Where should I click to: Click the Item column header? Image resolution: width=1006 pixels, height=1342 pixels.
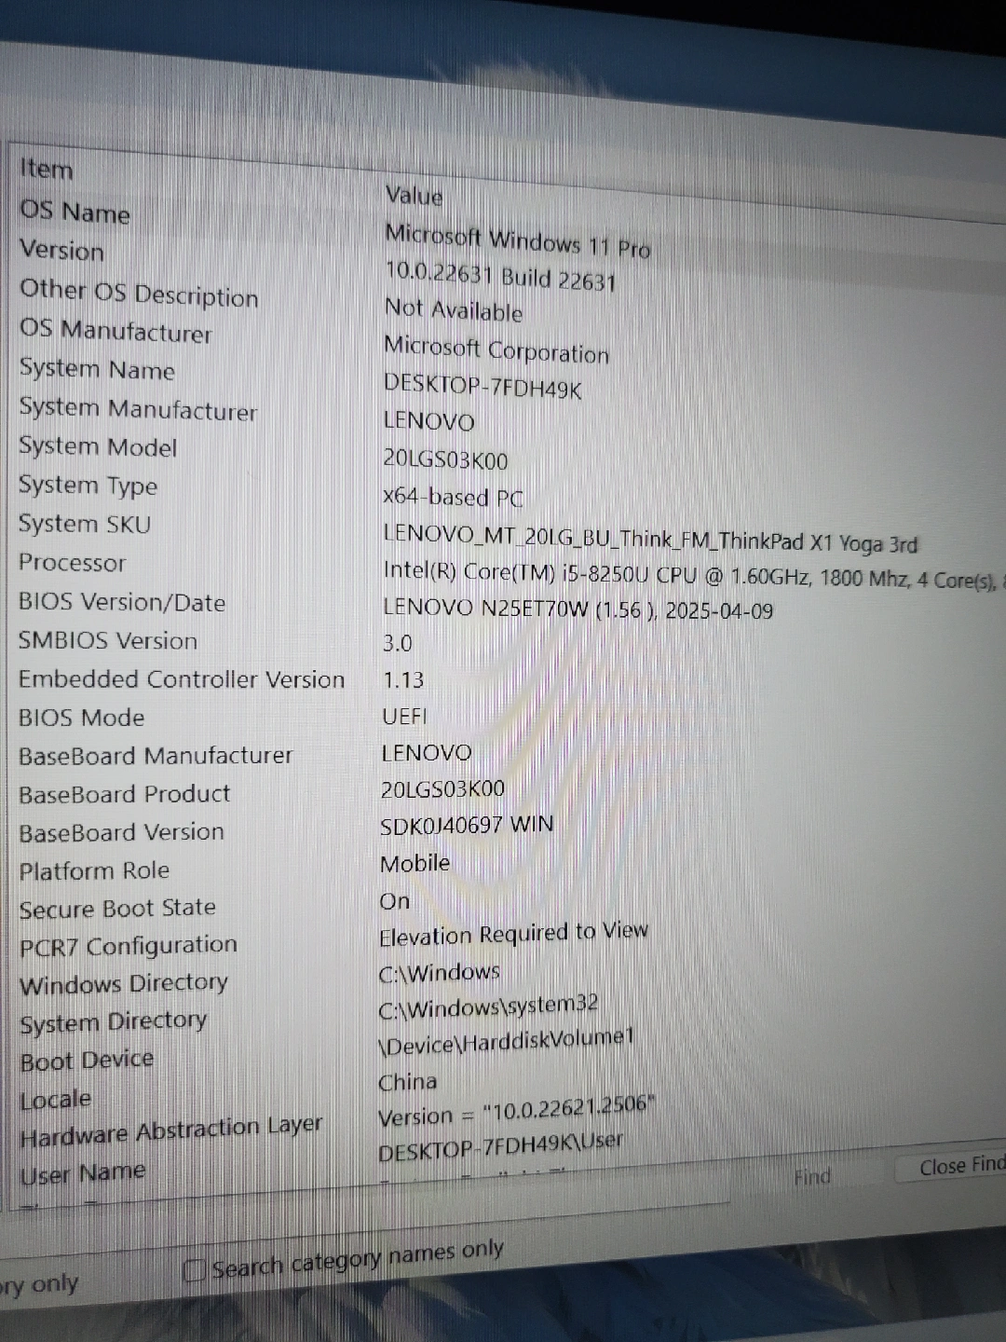point(47,170)
